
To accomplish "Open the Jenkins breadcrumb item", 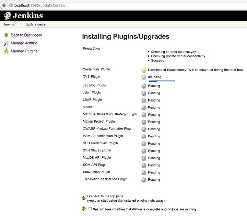I will pos(9,24).
